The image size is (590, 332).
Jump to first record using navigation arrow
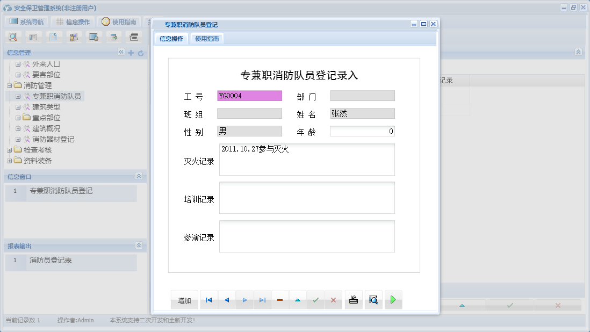click(208, 300)
